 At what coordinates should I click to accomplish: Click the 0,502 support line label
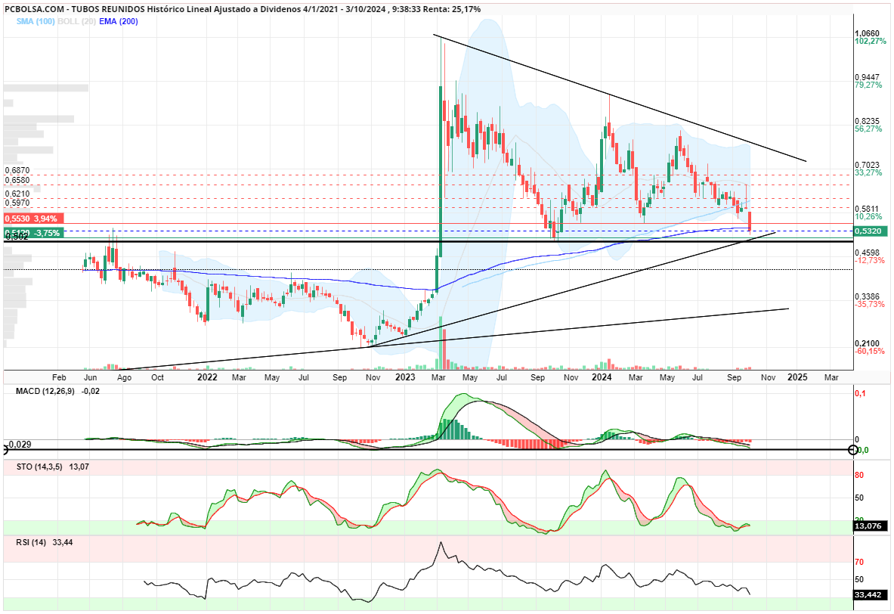click(17, 237)
